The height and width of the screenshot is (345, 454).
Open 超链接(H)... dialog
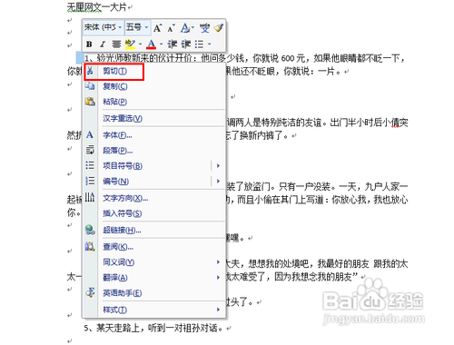(154, 231)
